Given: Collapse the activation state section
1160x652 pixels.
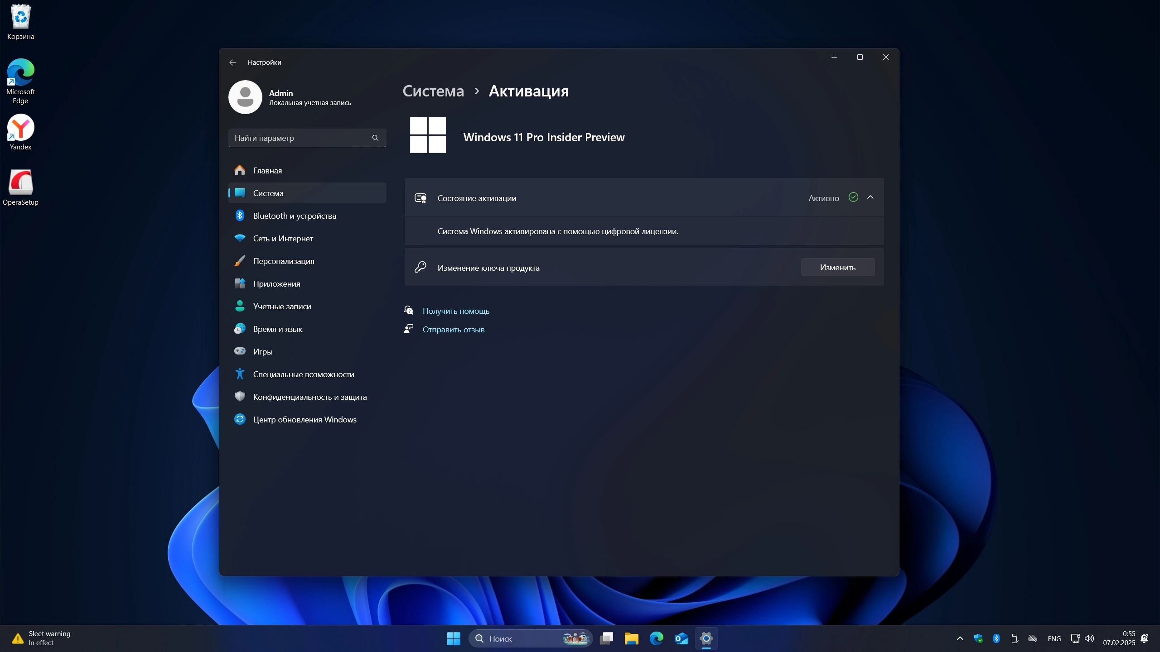Looking at the screenshot, I should pos(870,197).
